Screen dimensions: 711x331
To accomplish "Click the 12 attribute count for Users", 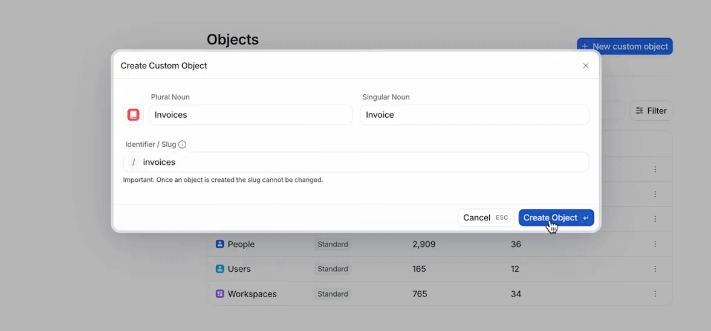I will click(x=515, y=269).
